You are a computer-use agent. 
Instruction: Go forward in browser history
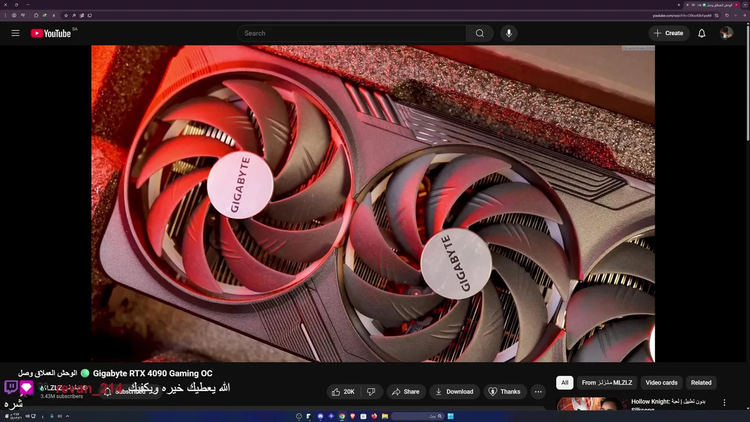(736, 15)
